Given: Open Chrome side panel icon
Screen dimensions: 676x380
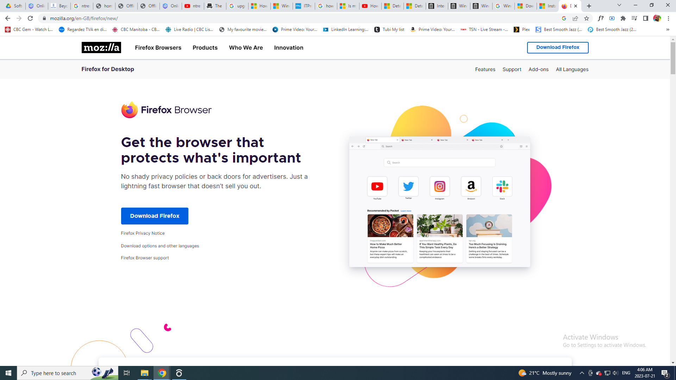Looking at the screenshot, I should pos(646,18).
